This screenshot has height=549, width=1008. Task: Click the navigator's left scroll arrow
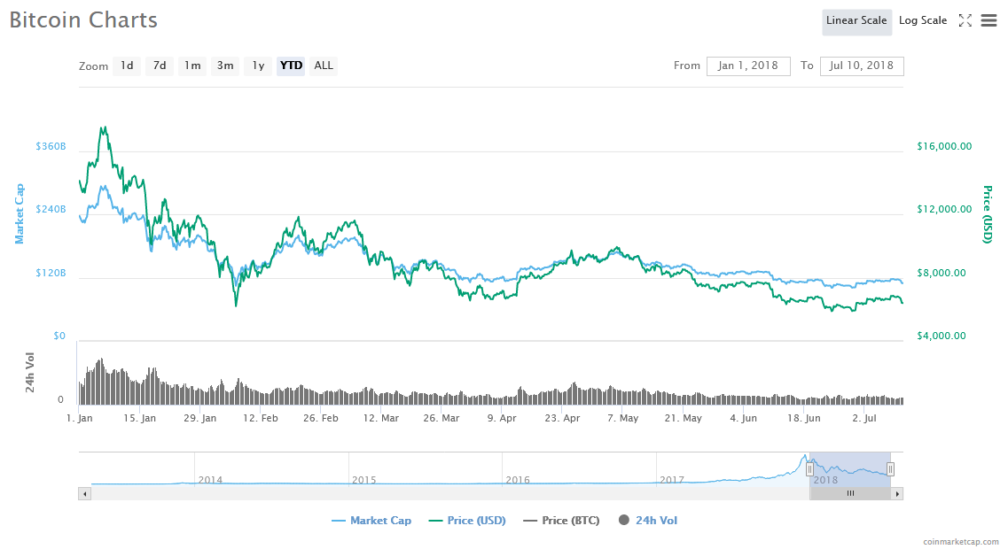84,493
